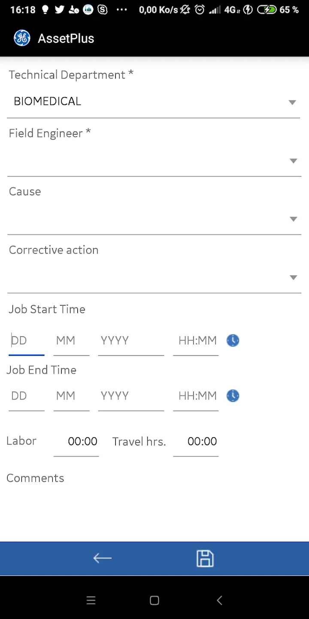Image resolution: width=309 pixels, height=619 pixels.
Task: Open the Job Start Time clock picker
Action: click(233, 340)
